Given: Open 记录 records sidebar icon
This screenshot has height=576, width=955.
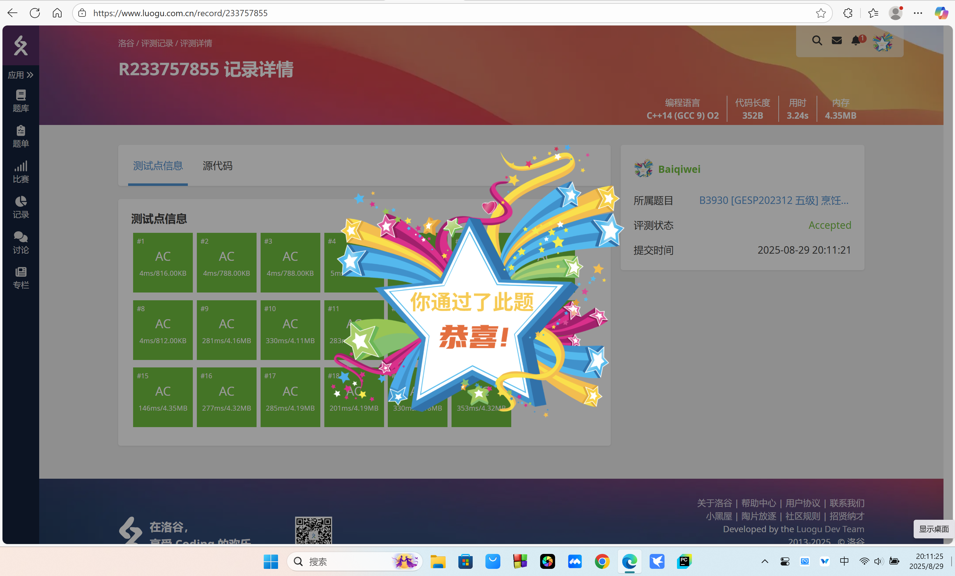Looking at the screenshot, I should coord(21,207).
